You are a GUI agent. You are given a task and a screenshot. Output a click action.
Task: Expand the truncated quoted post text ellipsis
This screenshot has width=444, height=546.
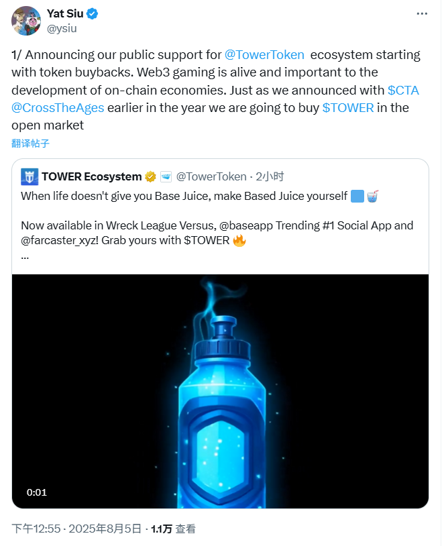tap(25, 256)
